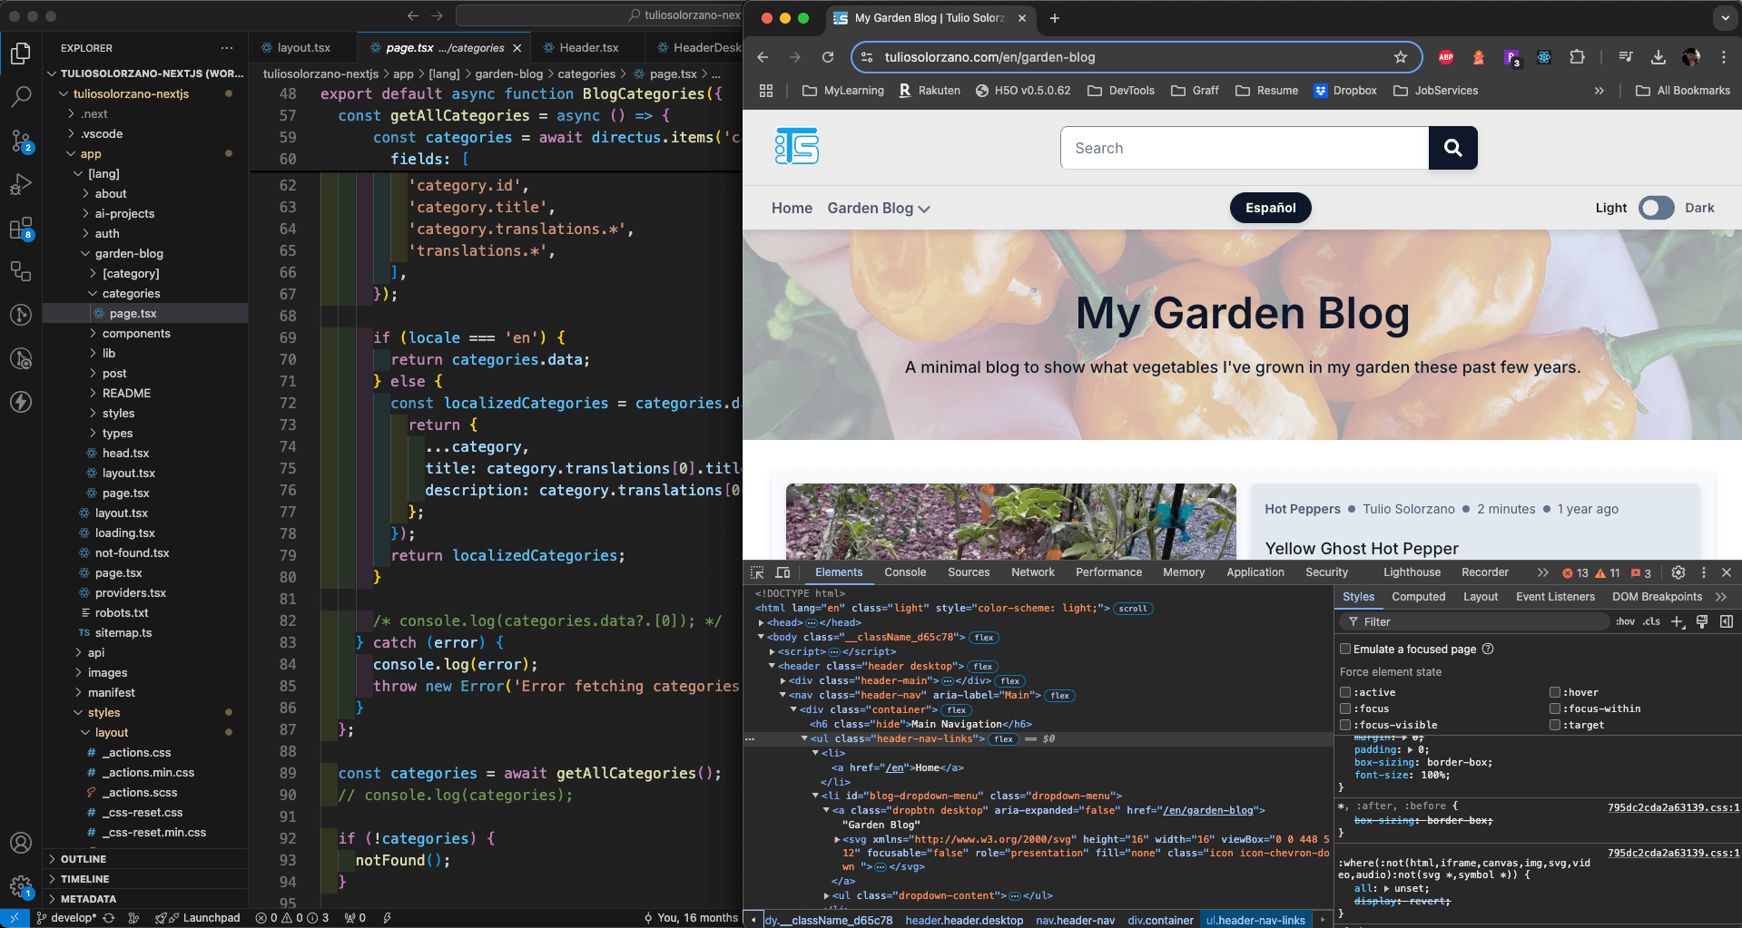Viewport: 1742px width, 928px height.
Task: Toggle the :hov element state button
Action: click(x=1625, y=621)
